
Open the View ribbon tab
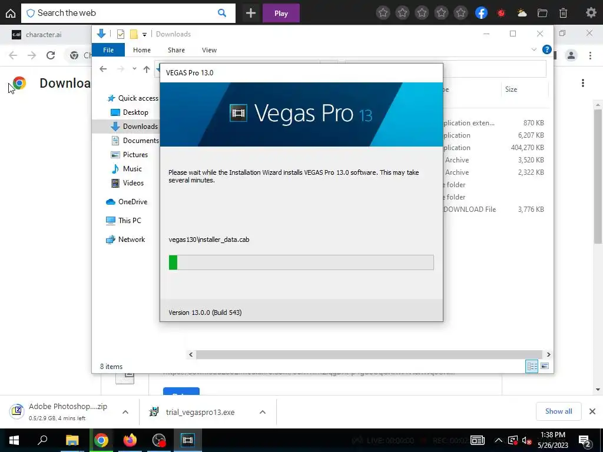(x=209, y=50)
